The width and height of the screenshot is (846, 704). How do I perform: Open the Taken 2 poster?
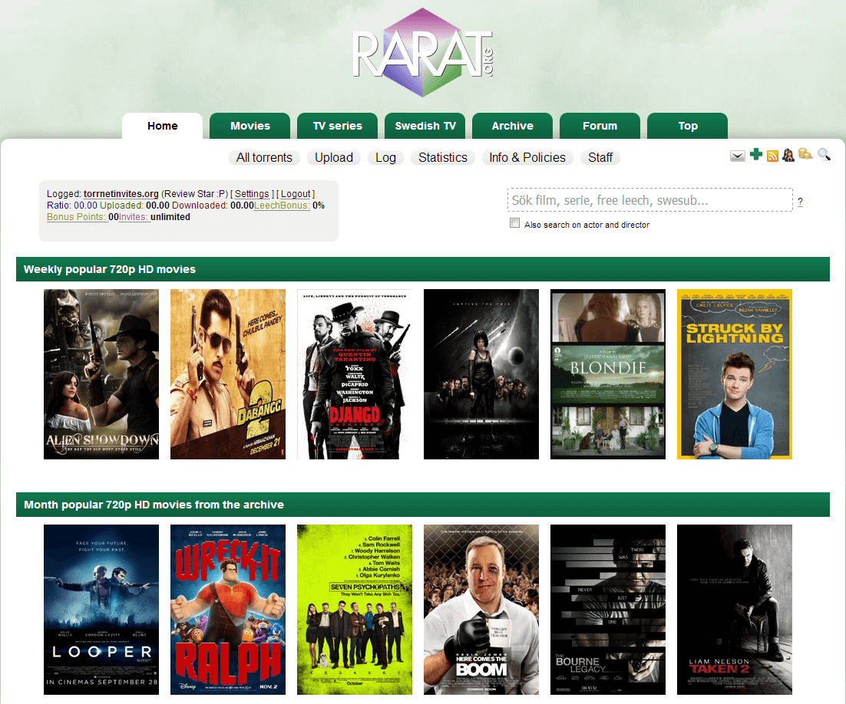click(735, 610)
